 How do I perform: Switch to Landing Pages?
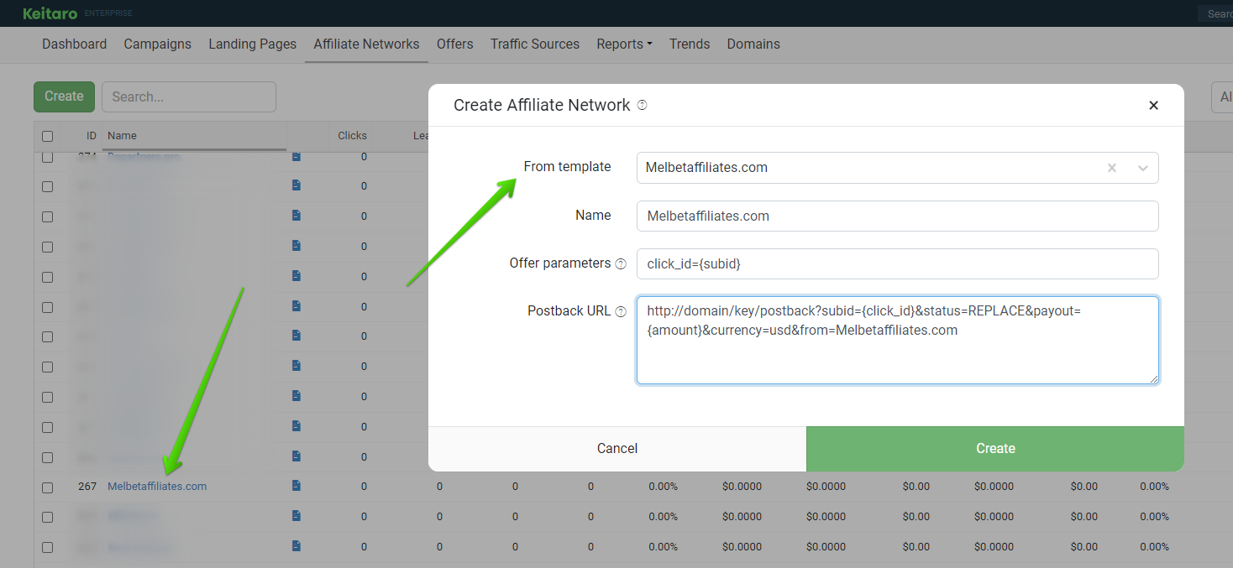click(253, 44)
